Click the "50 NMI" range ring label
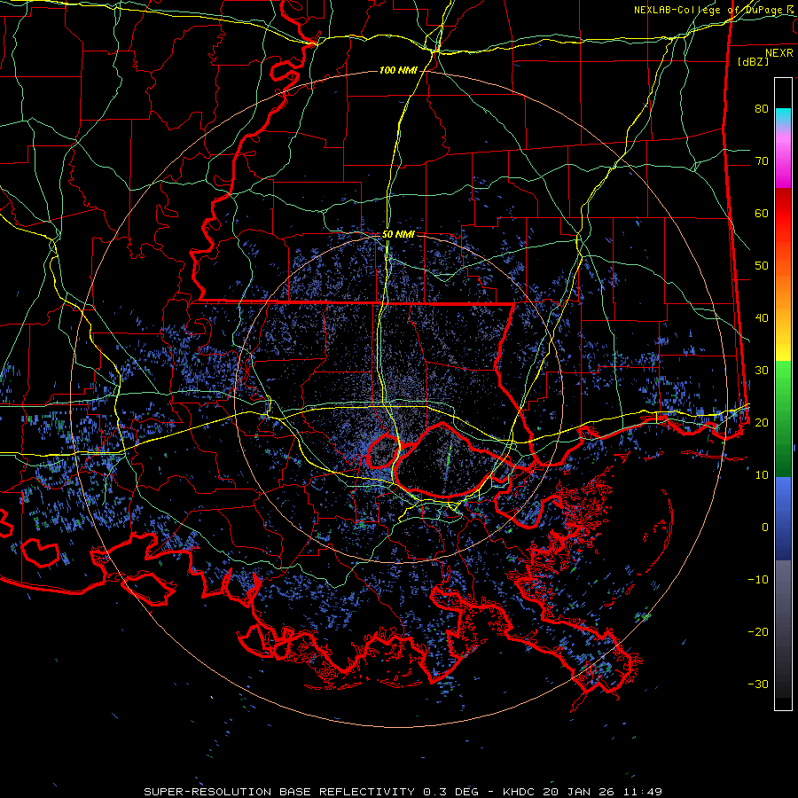 (398, 235)
